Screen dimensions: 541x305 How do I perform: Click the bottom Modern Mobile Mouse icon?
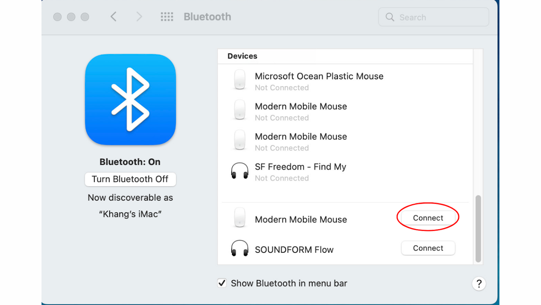click(240, 218)
